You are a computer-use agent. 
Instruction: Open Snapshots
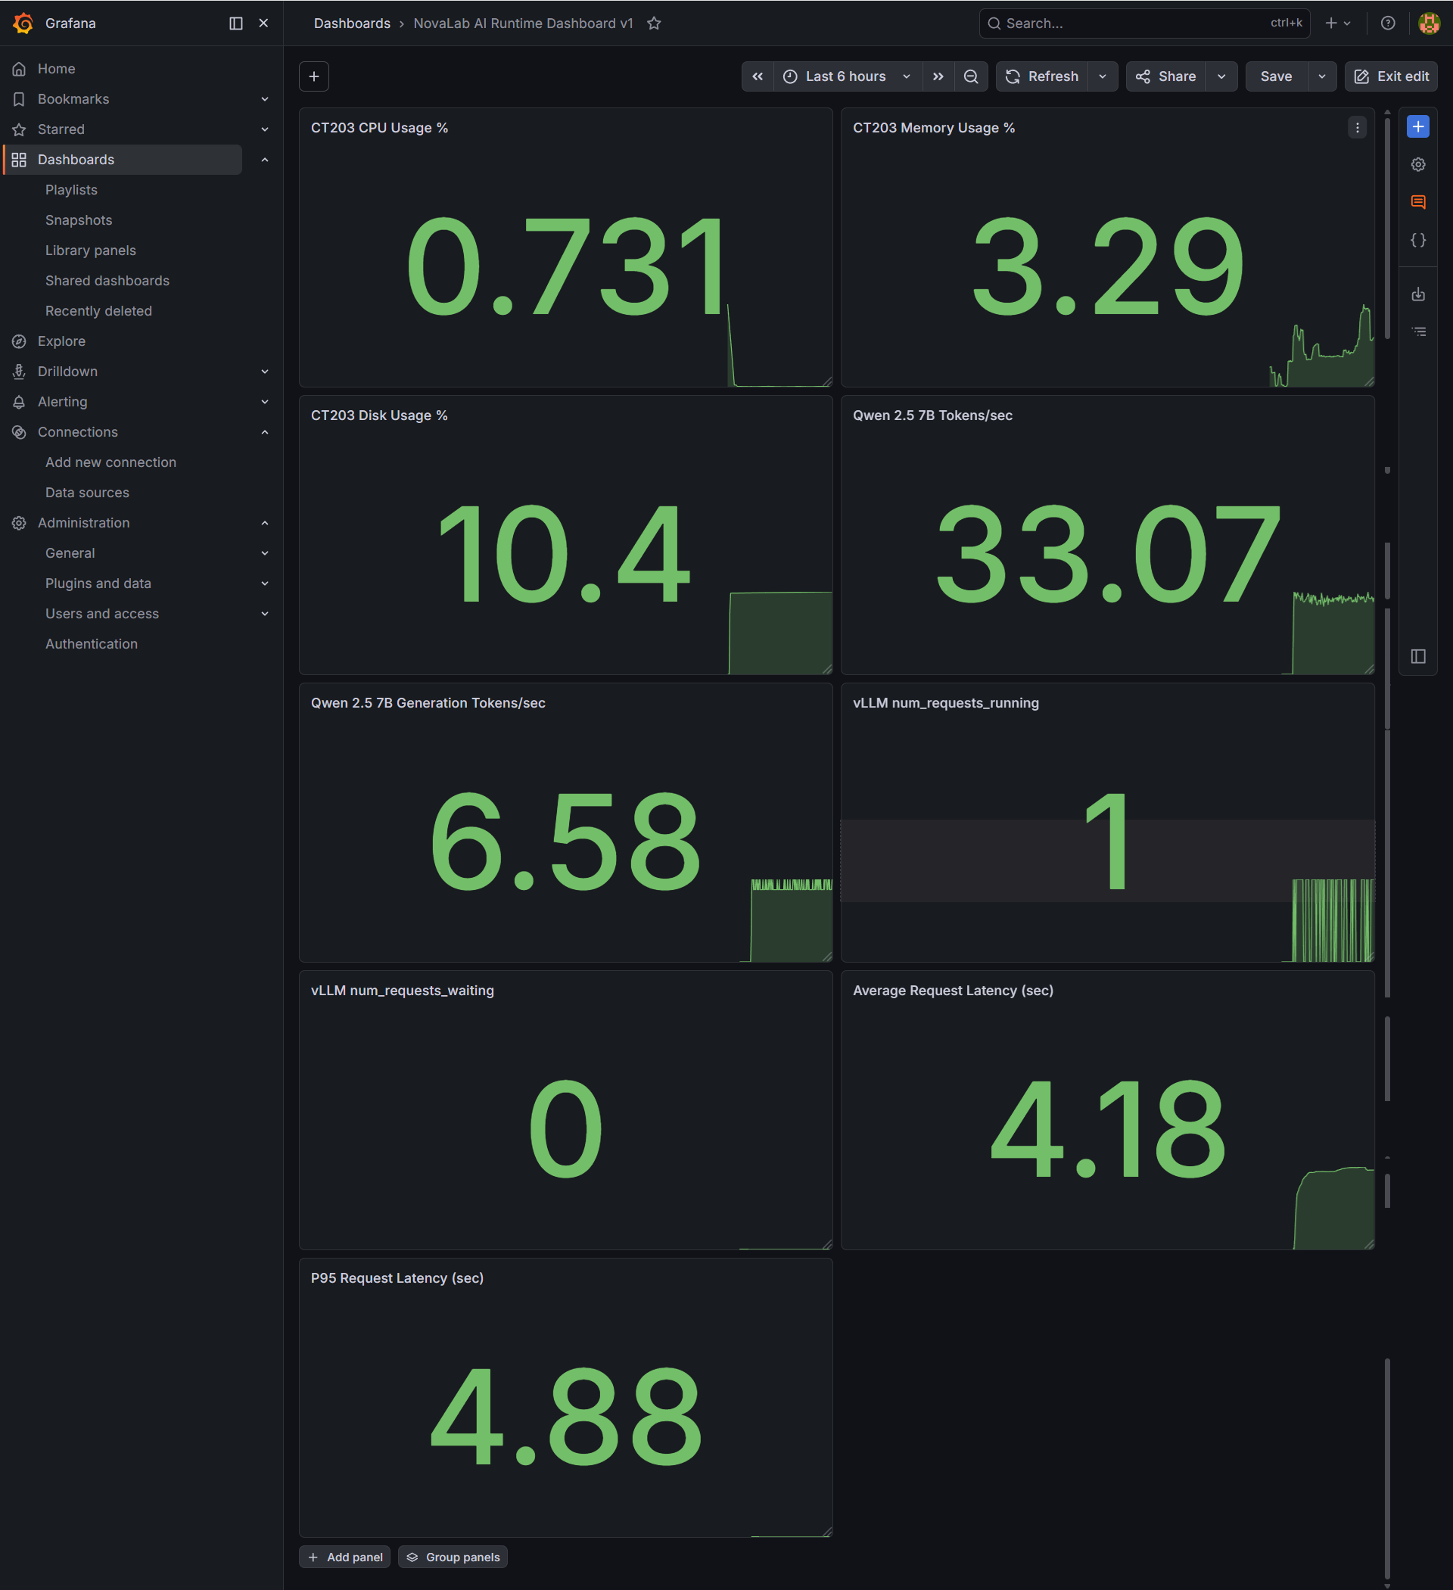pyautogui.click(x=78, y=220)
